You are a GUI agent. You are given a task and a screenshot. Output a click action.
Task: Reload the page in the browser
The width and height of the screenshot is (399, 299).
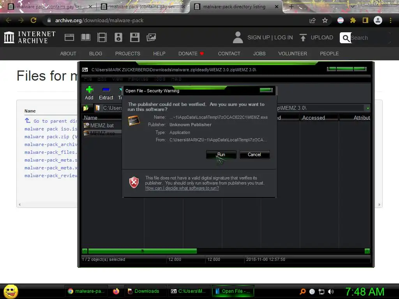(34, 20)
